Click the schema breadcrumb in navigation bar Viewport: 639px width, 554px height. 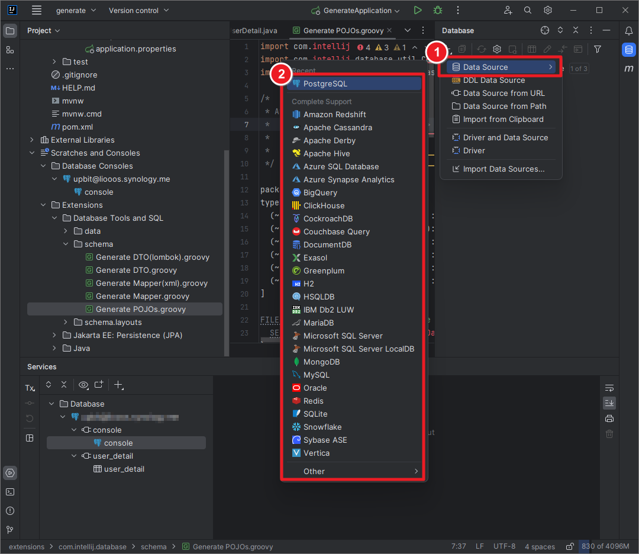pyautogui.click(x=154, y=547)
